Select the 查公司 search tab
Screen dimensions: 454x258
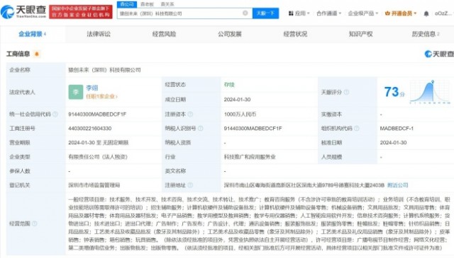[x=127, y=4]
